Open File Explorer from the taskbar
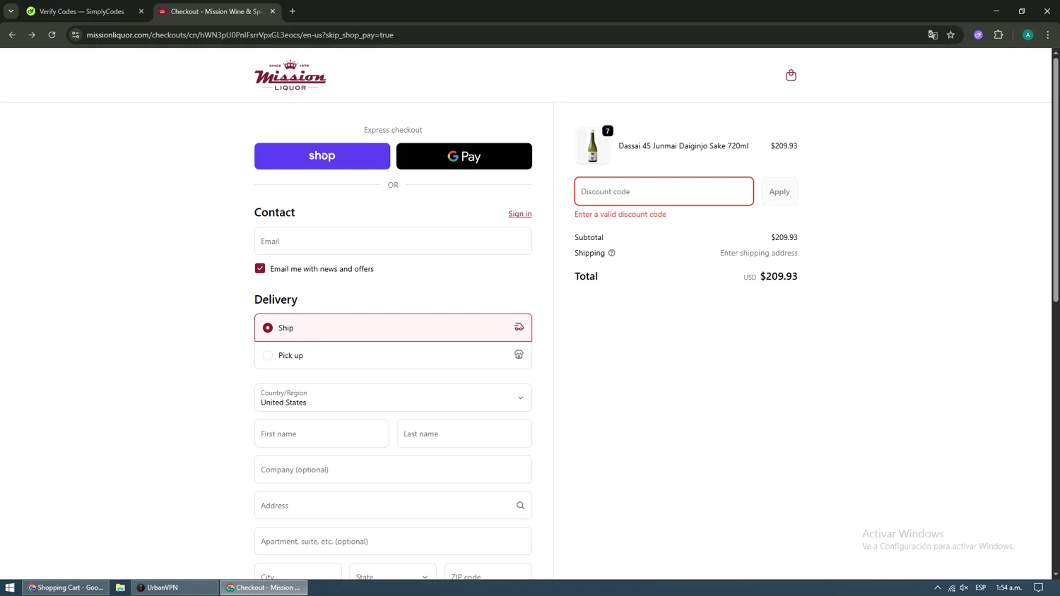This screenshot has height=596, width=1060. (120, 588)
